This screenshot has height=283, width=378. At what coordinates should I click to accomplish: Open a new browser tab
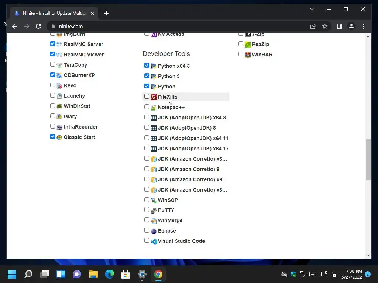pos(106,13)
